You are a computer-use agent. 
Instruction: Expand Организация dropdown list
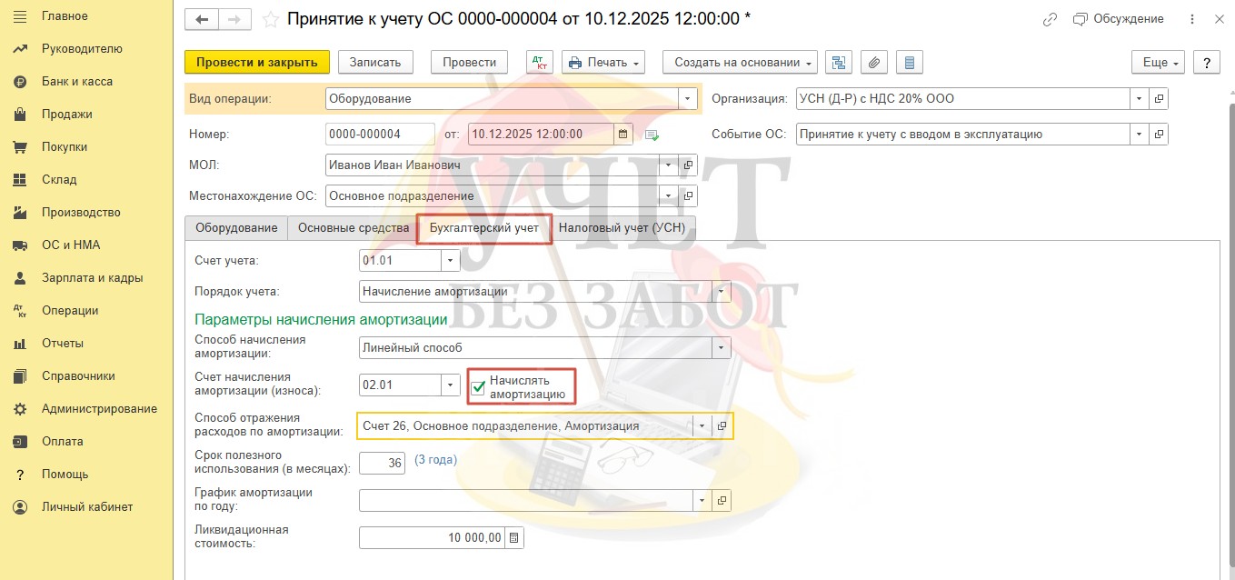tap(1140, 98)
